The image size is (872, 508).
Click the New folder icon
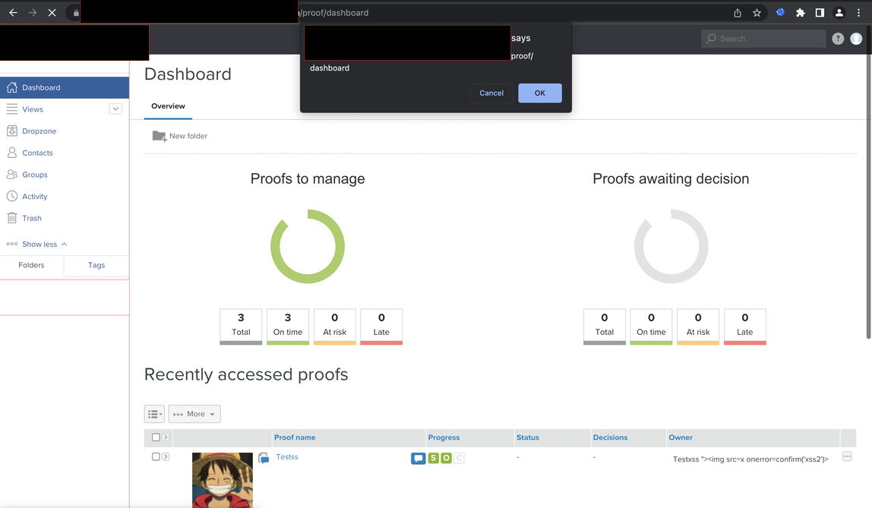(x=159, y=136)
